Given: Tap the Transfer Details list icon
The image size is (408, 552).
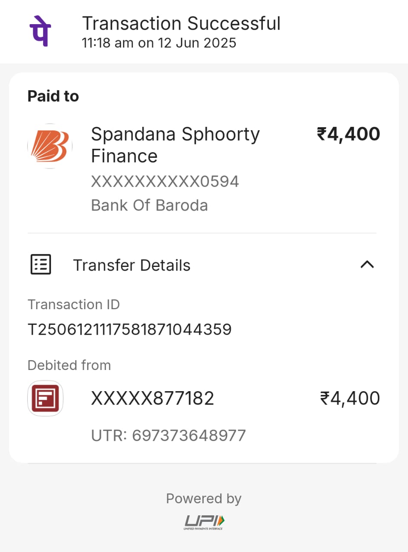Looking at the screenshot, I should (41, 264).
